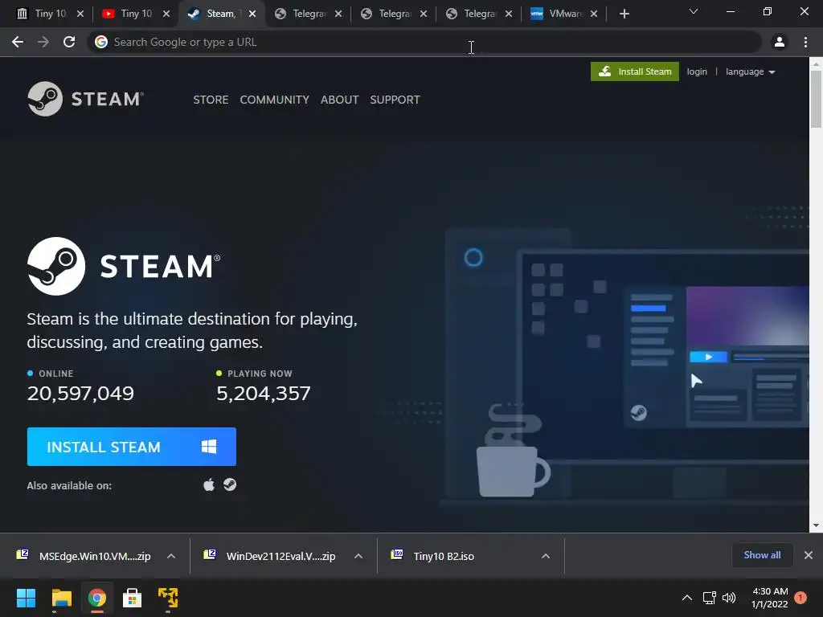Image resolution: width=823 pixels, height=617 pixels.
Task: Open the Chrome three-dot menu
Action: [x=805, y=42]
